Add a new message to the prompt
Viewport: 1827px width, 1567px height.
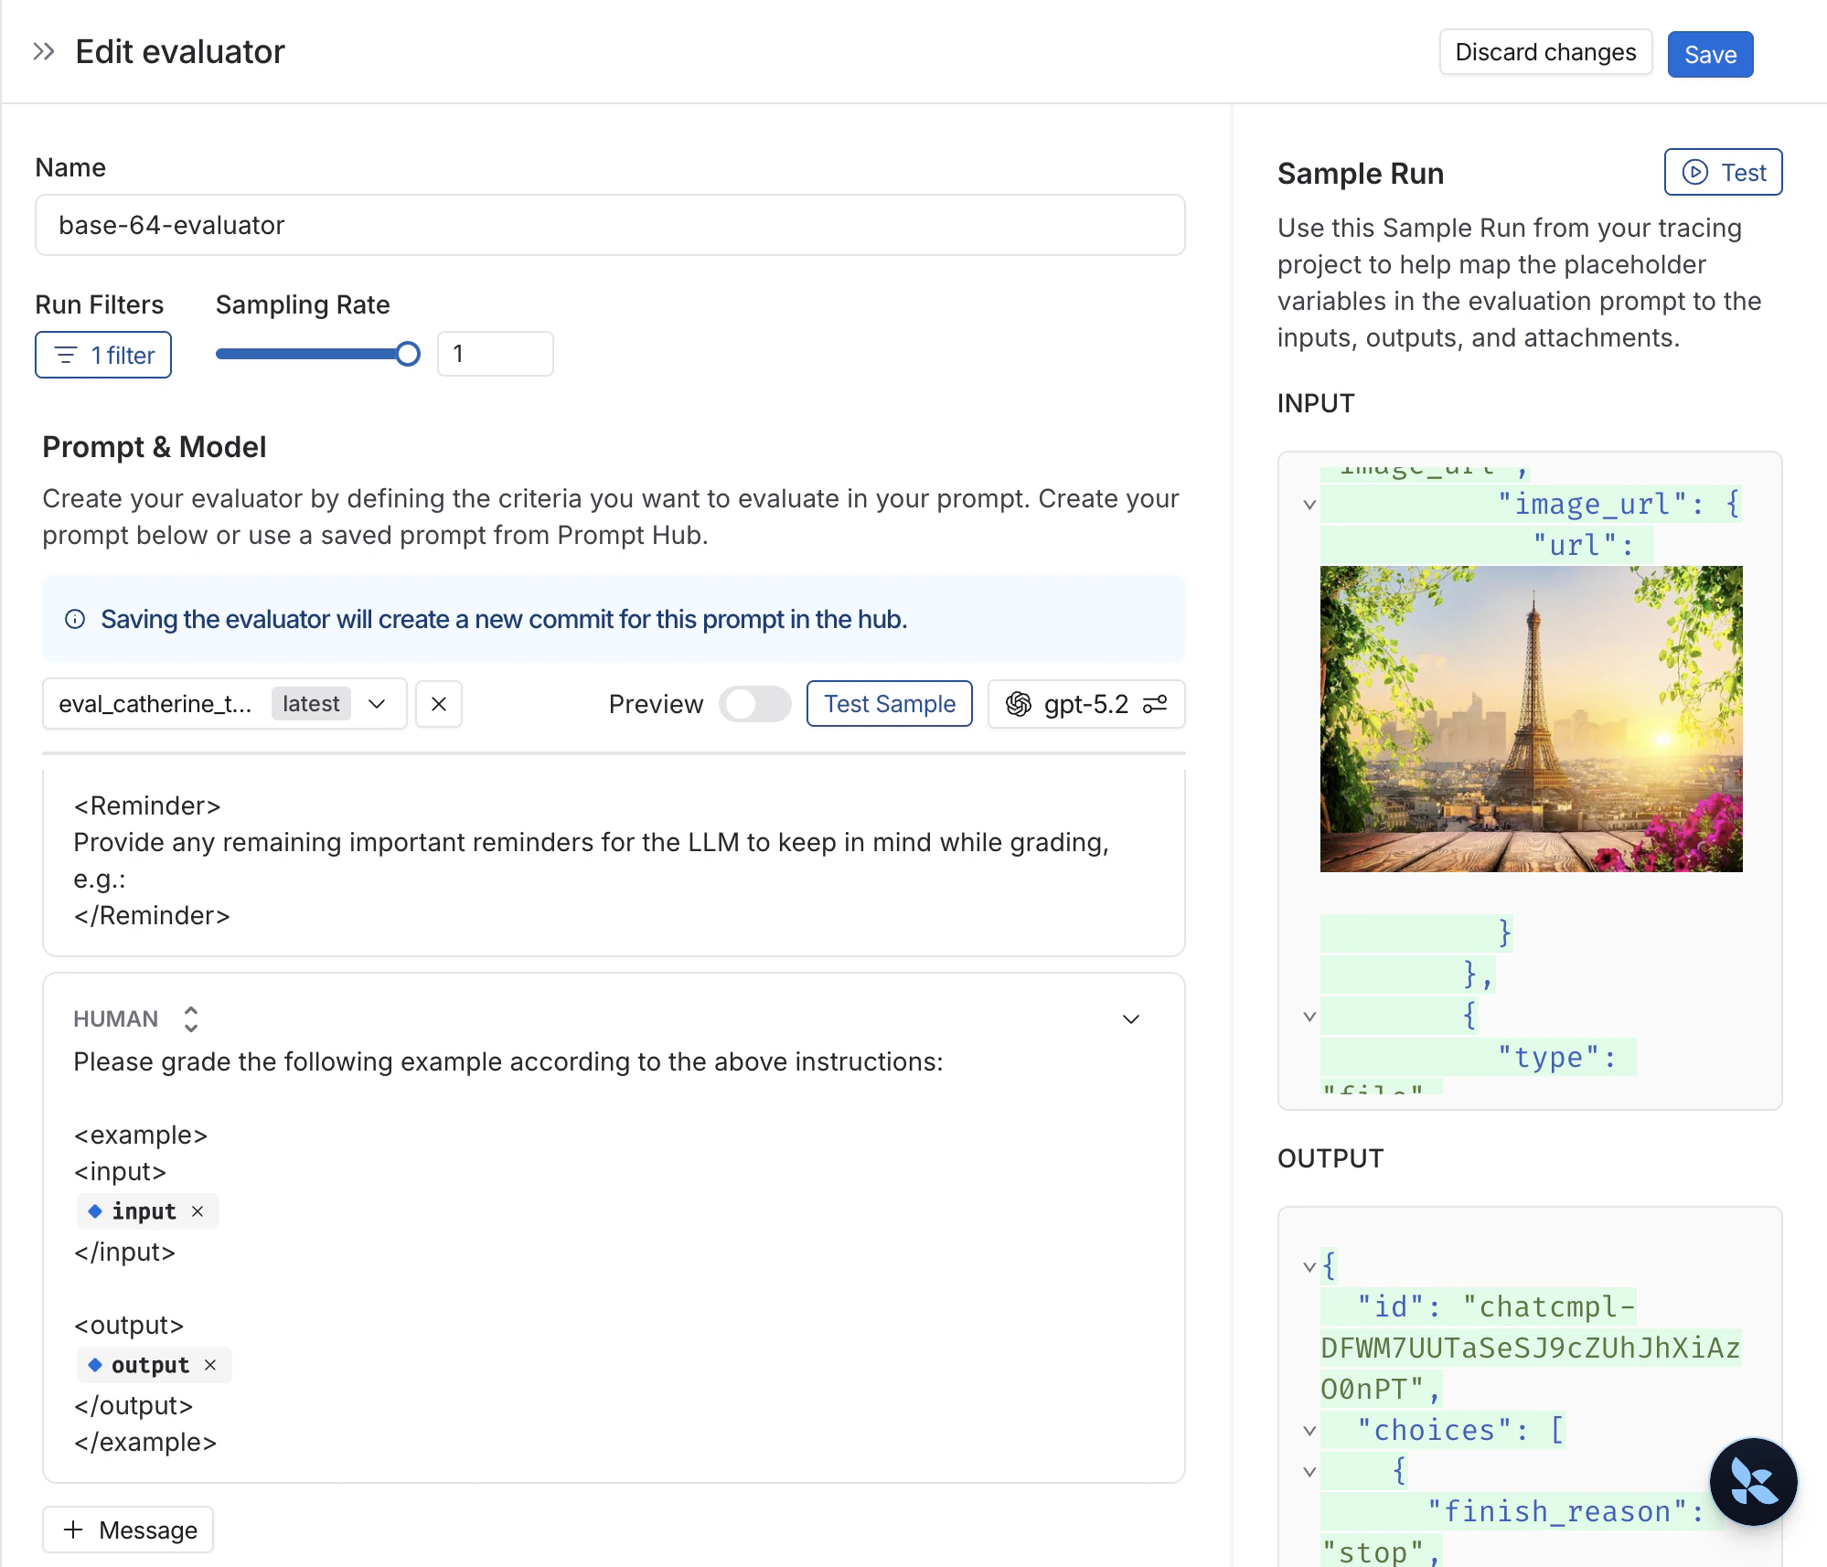127,1529
